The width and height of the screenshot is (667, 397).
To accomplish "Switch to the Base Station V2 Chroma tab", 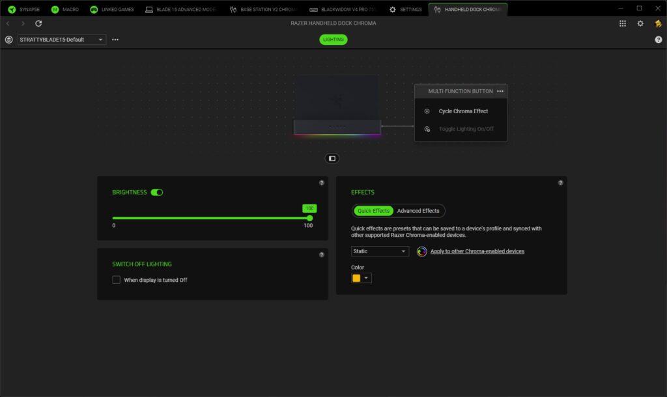I will 263,9.
